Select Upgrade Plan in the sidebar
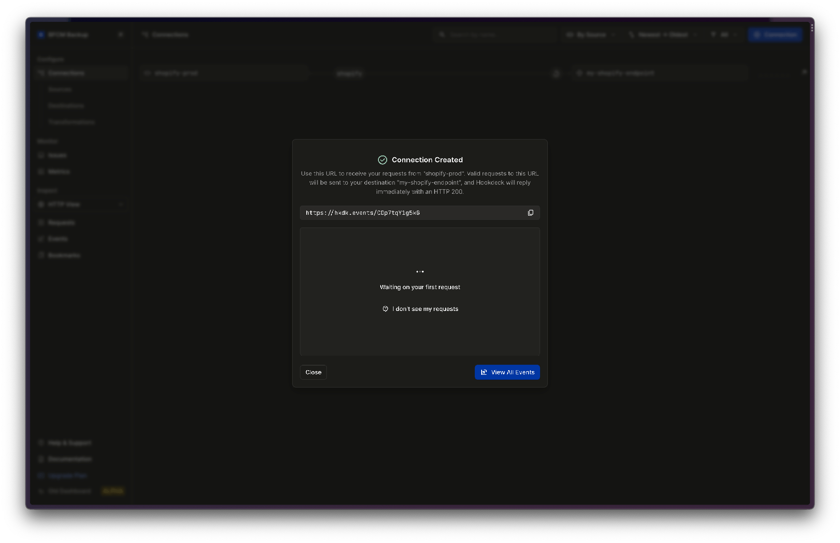Viewport: 840px width, 543px height. (x=68, y=475)
